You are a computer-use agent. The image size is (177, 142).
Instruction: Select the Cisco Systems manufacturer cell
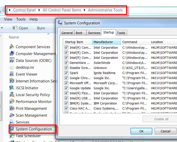click(106, 108)
